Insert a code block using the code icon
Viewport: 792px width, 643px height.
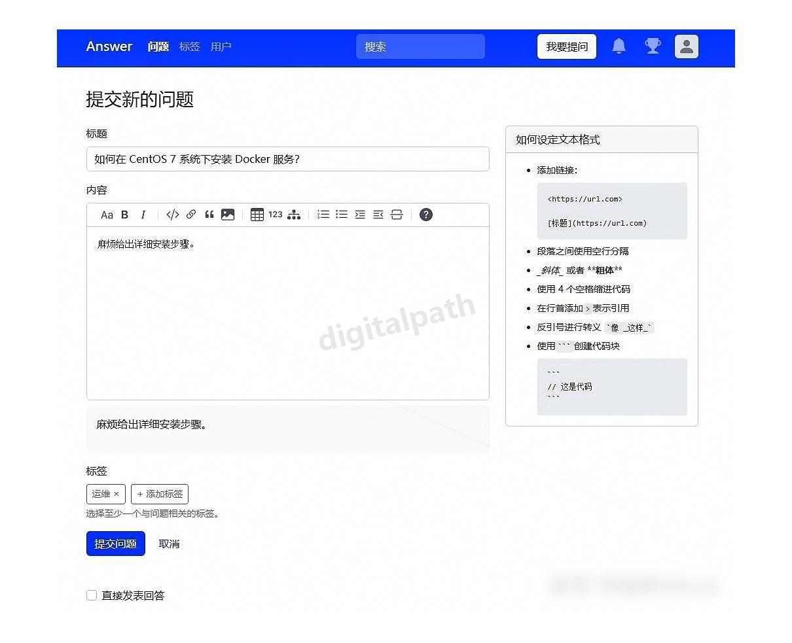[171, 215]
